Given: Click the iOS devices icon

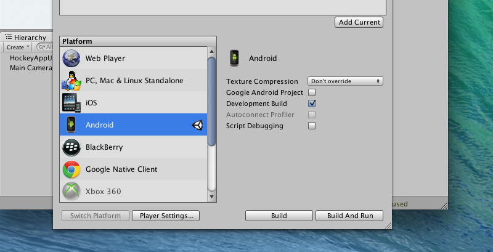Looking at the screenshot, I should click(71, 103).
